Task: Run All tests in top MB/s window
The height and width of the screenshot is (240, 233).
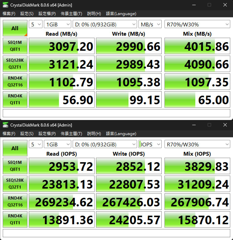Action: [x=15, y=28]
